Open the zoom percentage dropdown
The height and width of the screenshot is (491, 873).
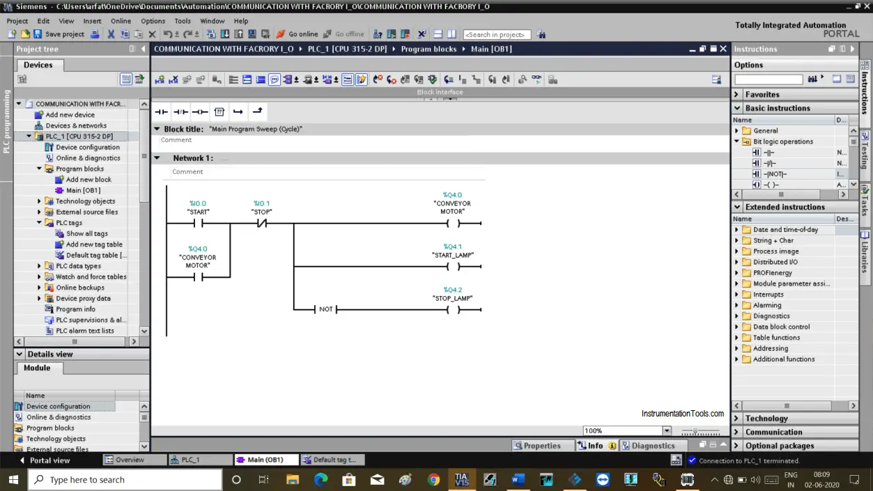[667, 431]
